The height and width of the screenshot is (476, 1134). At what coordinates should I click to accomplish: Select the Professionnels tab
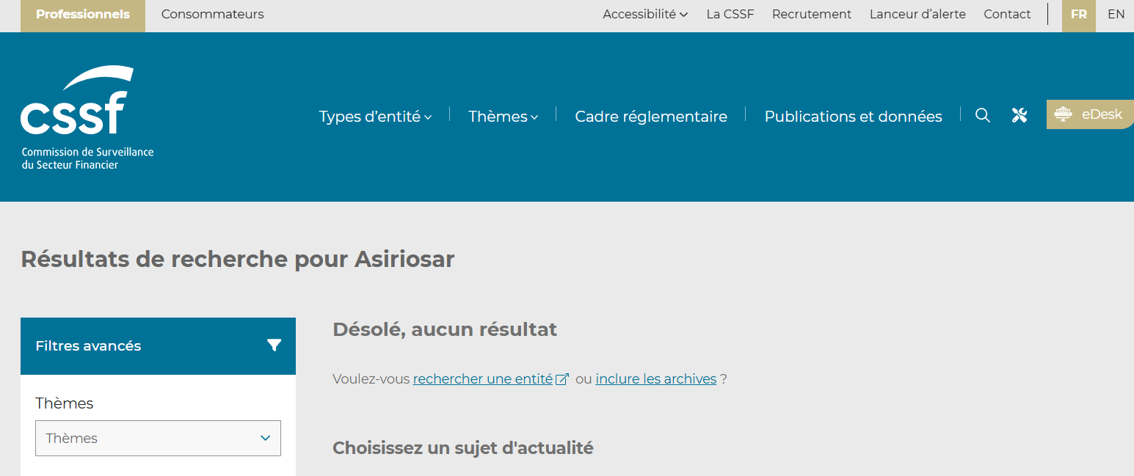(x=83, y=15)
